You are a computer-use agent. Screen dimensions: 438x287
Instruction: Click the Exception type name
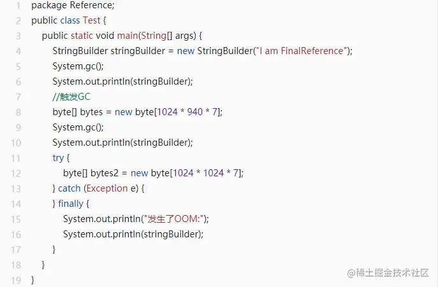tap(106, 188)
